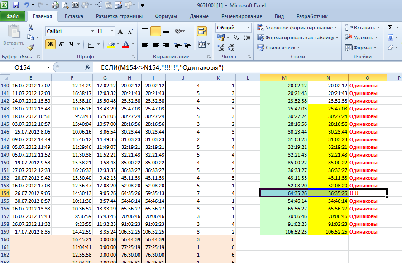Click the Format Painter brush icon

[x=31, y=48]
